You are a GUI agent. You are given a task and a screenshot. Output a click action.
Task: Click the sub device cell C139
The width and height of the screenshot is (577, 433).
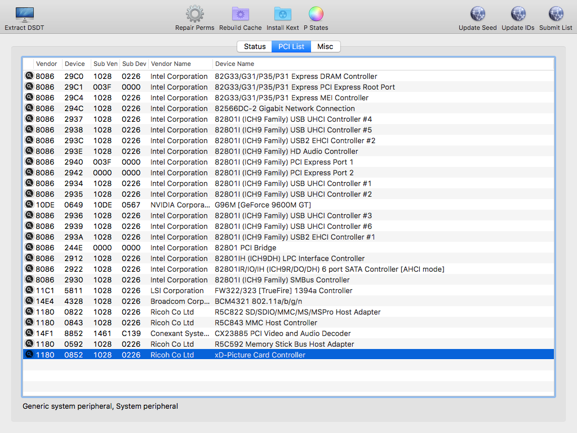coord(131,333)
